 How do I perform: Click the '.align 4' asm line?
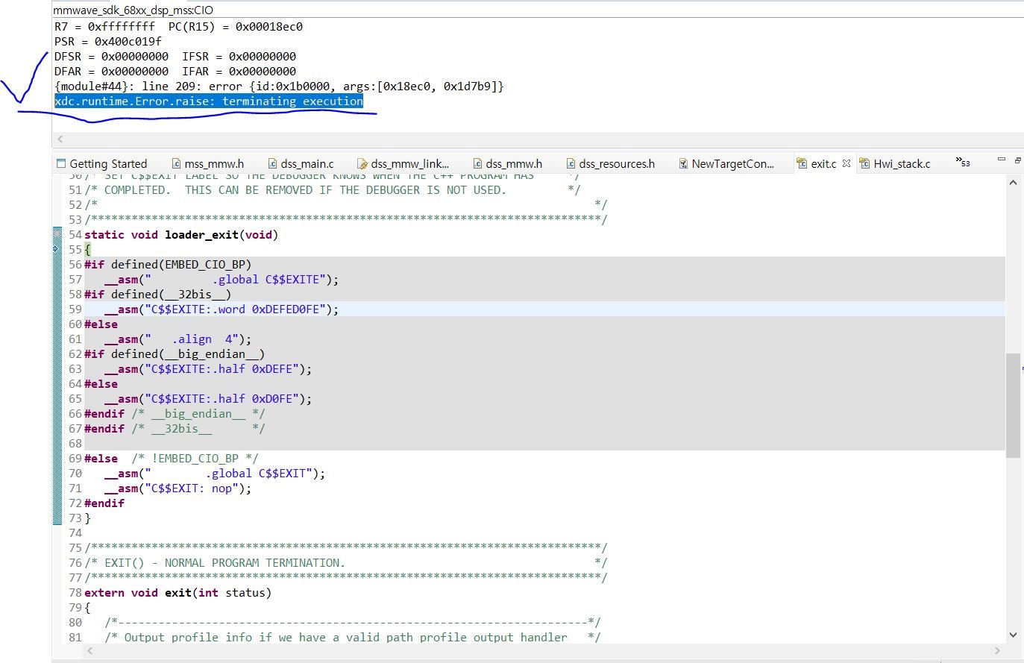[178, 339]
